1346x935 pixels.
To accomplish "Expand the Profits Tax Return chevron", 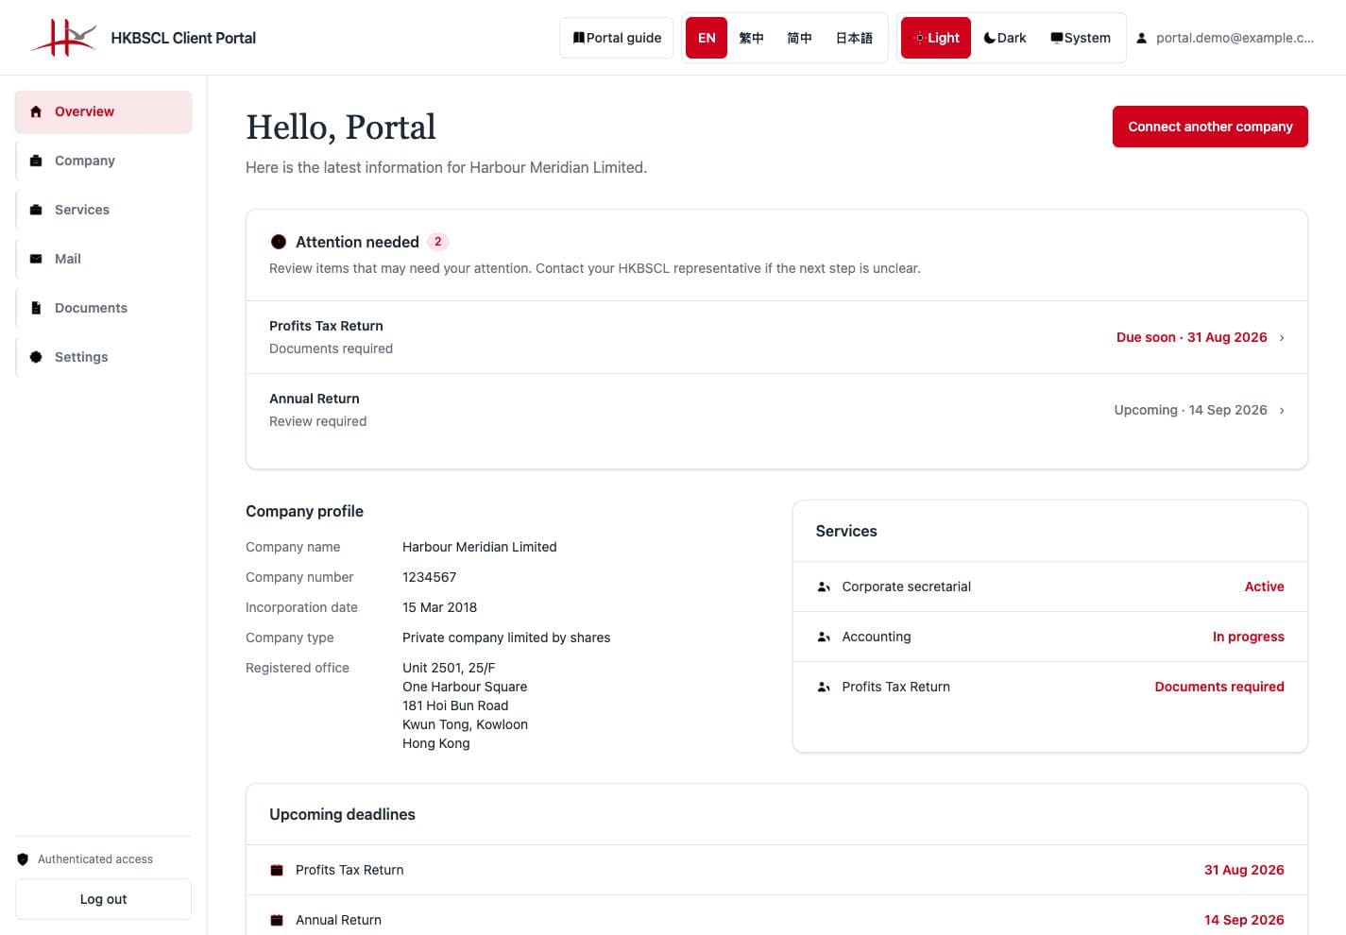I will click(x=1282, y=337).
